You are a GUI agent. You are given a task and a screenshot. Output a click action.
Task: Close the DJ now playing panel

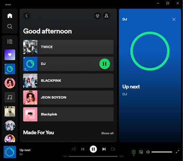174,19
